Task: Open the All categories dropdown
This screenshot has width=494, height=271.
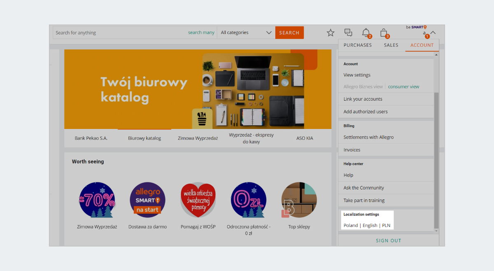Action: pyautogui.click(x=246, y=33)
